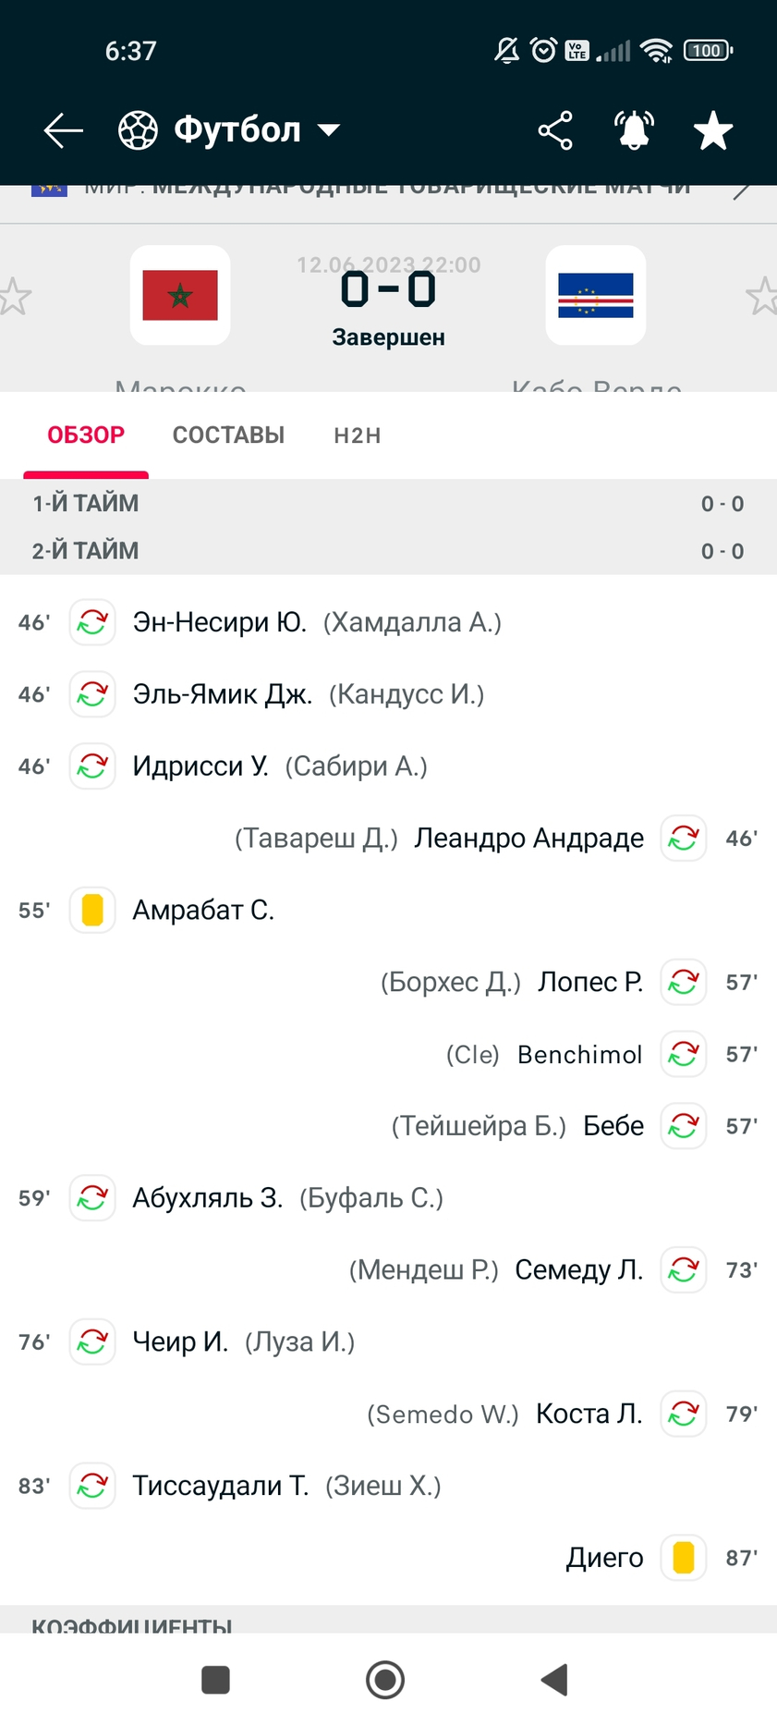Viewport: 777px width, 1727px height.
Task: Tap yellow card icon beside Амрабат С.
Action: [92, 910]
